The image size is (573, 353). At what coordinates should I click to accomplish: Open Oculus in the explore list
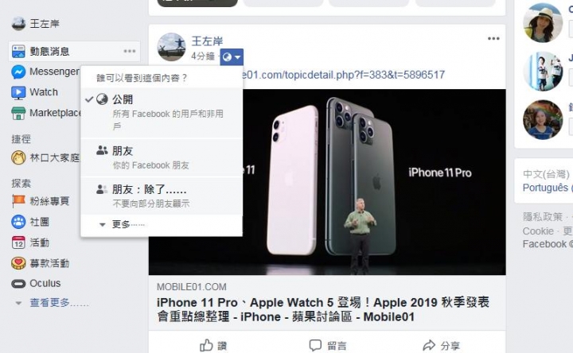(36, 283)
